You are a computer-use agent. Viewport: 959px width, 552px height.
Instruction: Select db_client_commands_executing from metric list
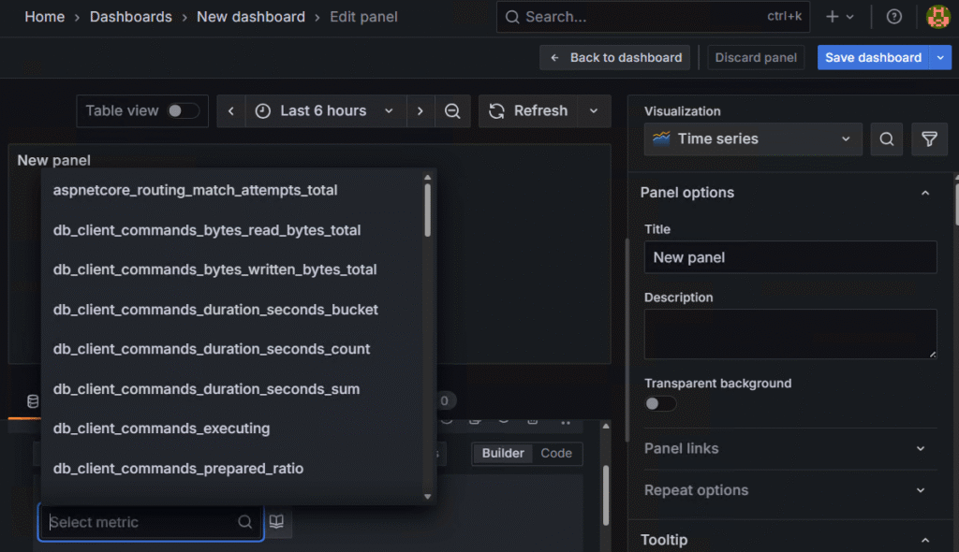[161, 429]
